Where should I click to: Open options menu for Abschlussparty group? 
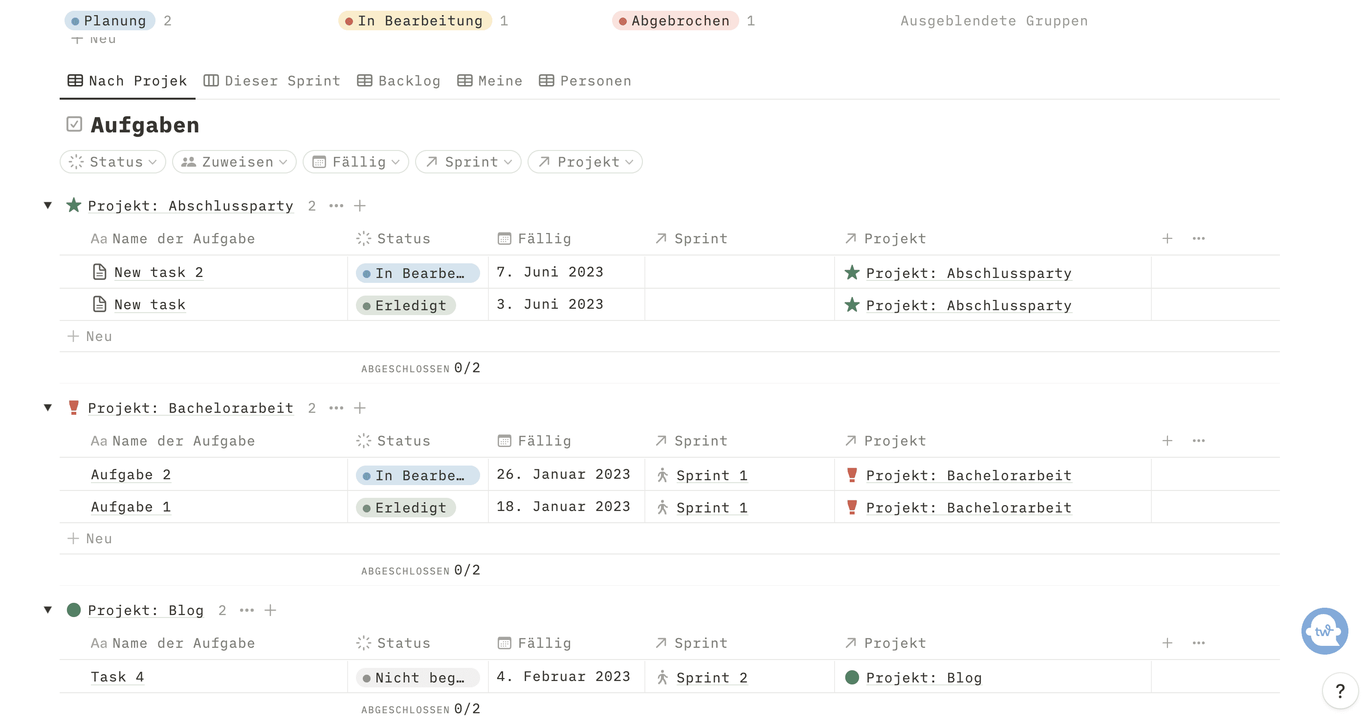point(336,206)
